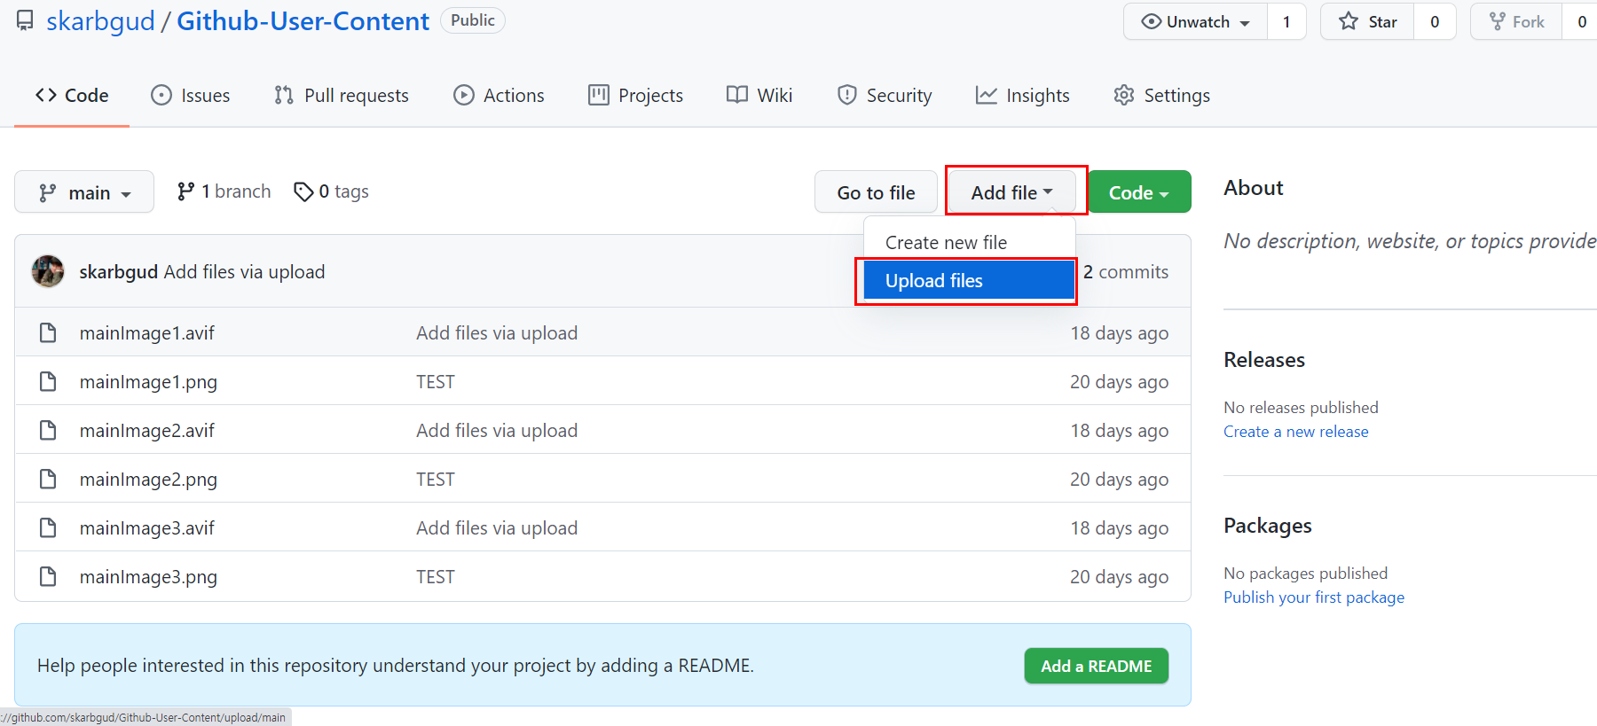Open file mainImage3.png

tap(148, 576)
